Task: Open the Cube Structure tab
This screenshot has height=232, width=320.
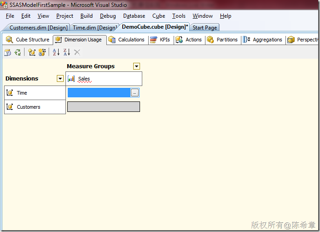Action: click(x=28, y=40)
